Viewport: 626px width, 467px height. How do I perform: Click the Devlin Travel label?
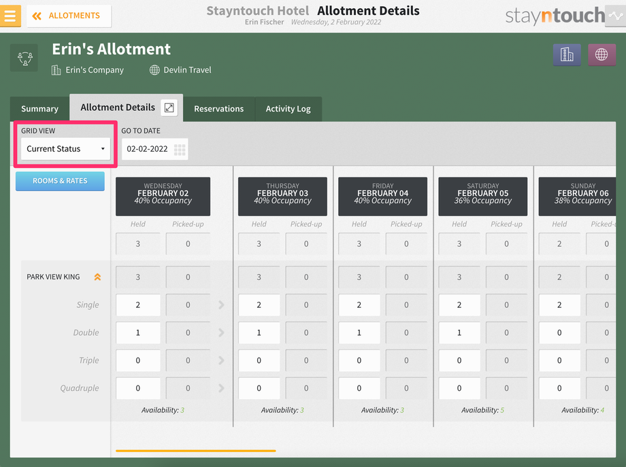pyautogui.click(x=187, y=70)
